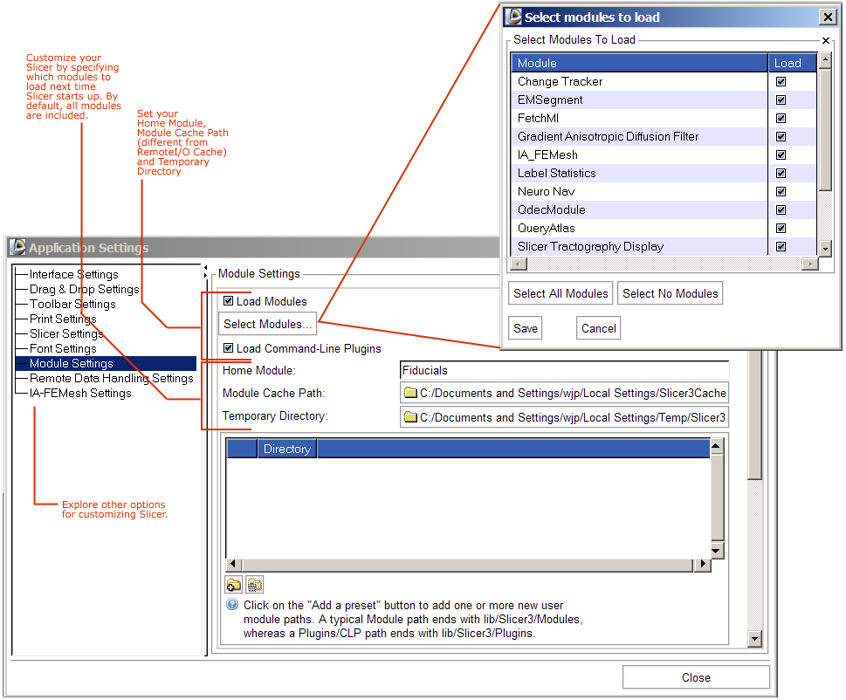Click the Temporary Directory folder icon
Viewport: 846px width, 700px height.
410,417
